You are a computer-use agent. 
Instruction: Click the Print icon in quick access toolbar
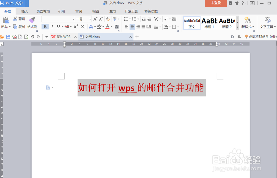click(20, 37)
